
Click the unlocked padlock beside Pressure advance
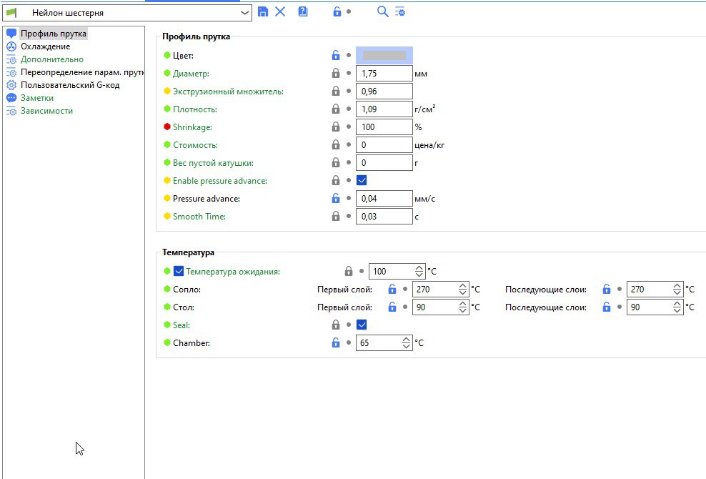336,199
